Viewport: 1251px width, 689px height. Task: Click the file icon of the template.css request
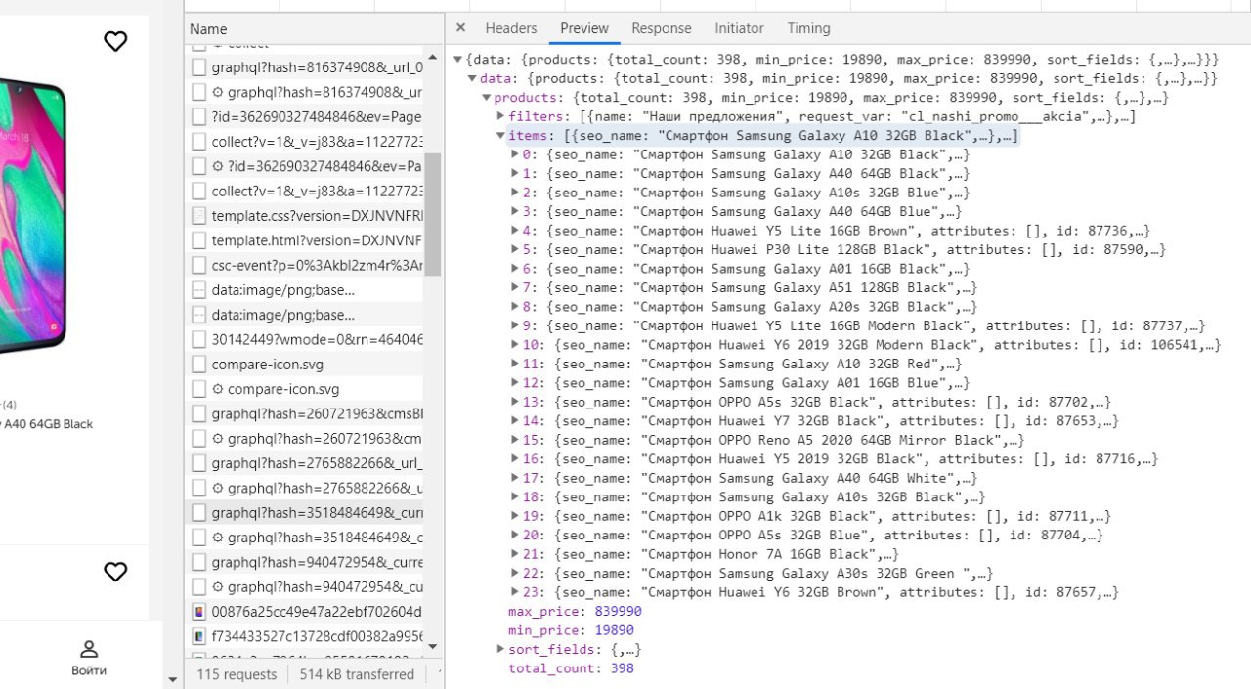click(199, 216)
